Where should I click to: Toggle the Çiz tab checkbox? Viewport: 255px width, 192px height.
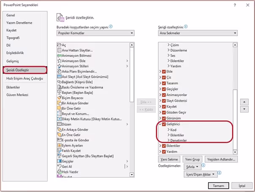coord(164,77)
